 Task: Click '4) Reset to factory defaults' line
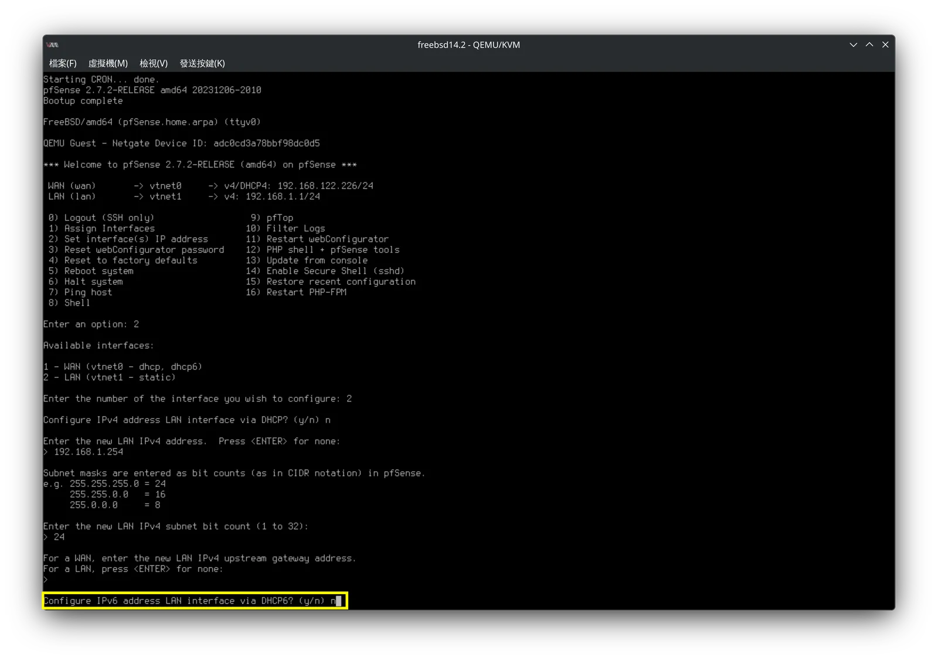click(x=123, y=260)
